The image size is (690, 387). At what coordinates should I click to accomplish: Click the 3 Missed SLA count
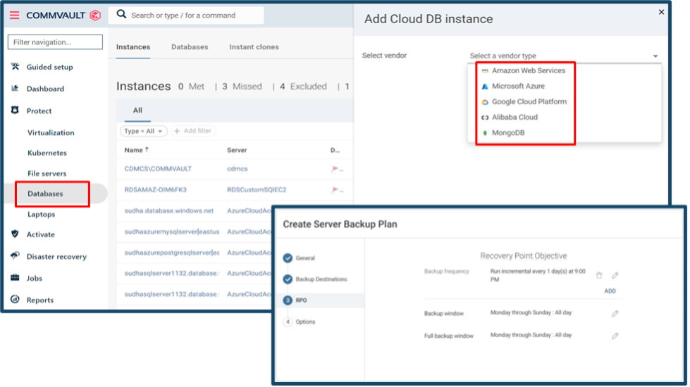[x=242, y=87]
